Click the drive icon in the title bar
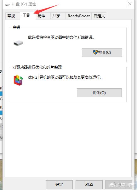 [x=8, y=5]
